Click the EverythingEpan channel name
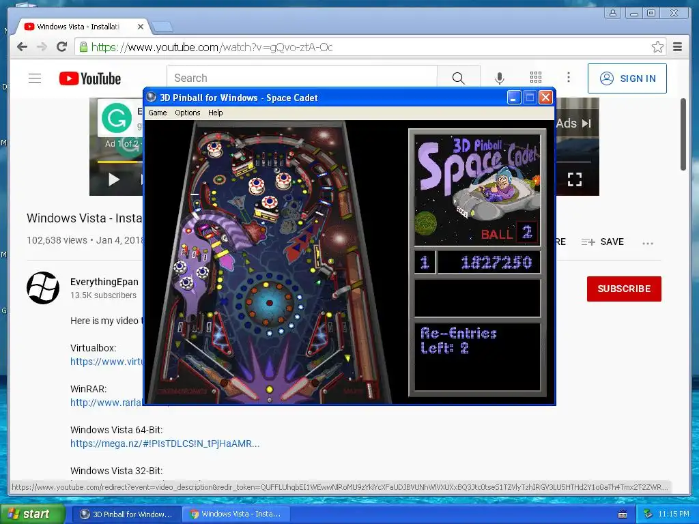This screenshot has height=524, width=699. pos(104,282)
